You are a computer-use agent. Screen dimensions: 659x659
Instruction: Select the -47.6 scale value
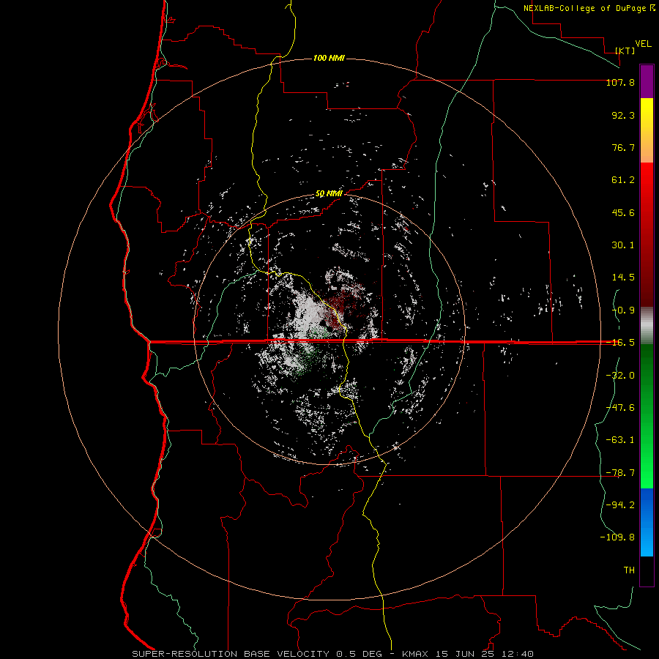(620, 408)
